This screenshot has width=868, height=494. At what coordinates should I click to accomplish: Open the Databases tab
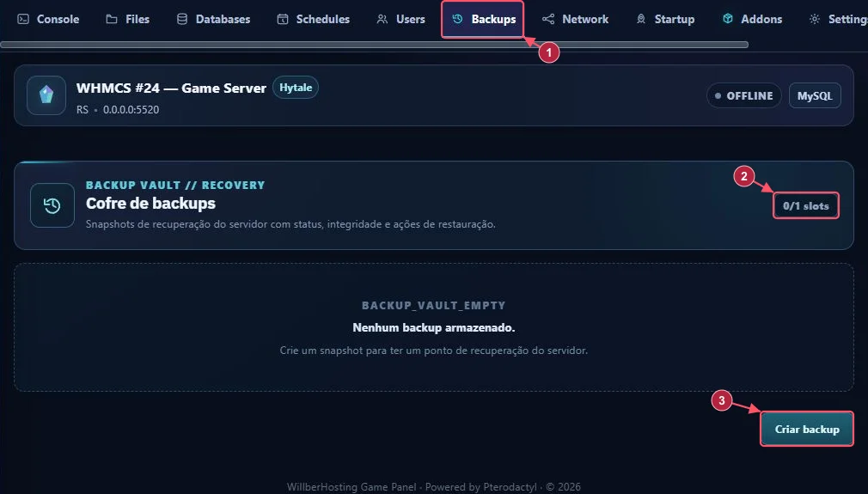click(x=213, y=20)
